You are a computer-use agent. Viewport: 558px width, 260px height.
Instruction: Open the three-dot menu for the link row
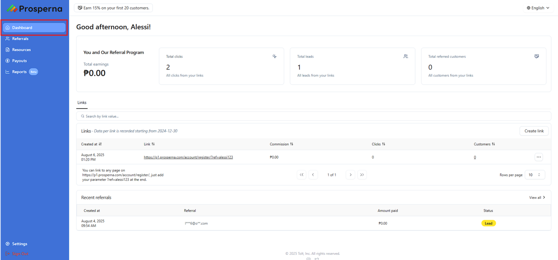click(539, 157)
